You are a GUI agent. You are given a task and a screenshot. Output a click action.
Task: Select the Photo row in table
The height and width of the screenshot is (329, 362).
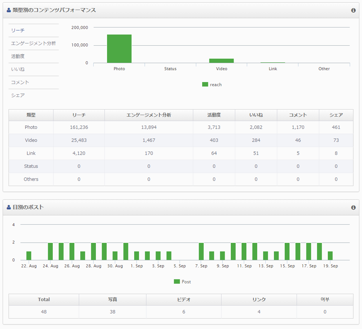(31, 127)
